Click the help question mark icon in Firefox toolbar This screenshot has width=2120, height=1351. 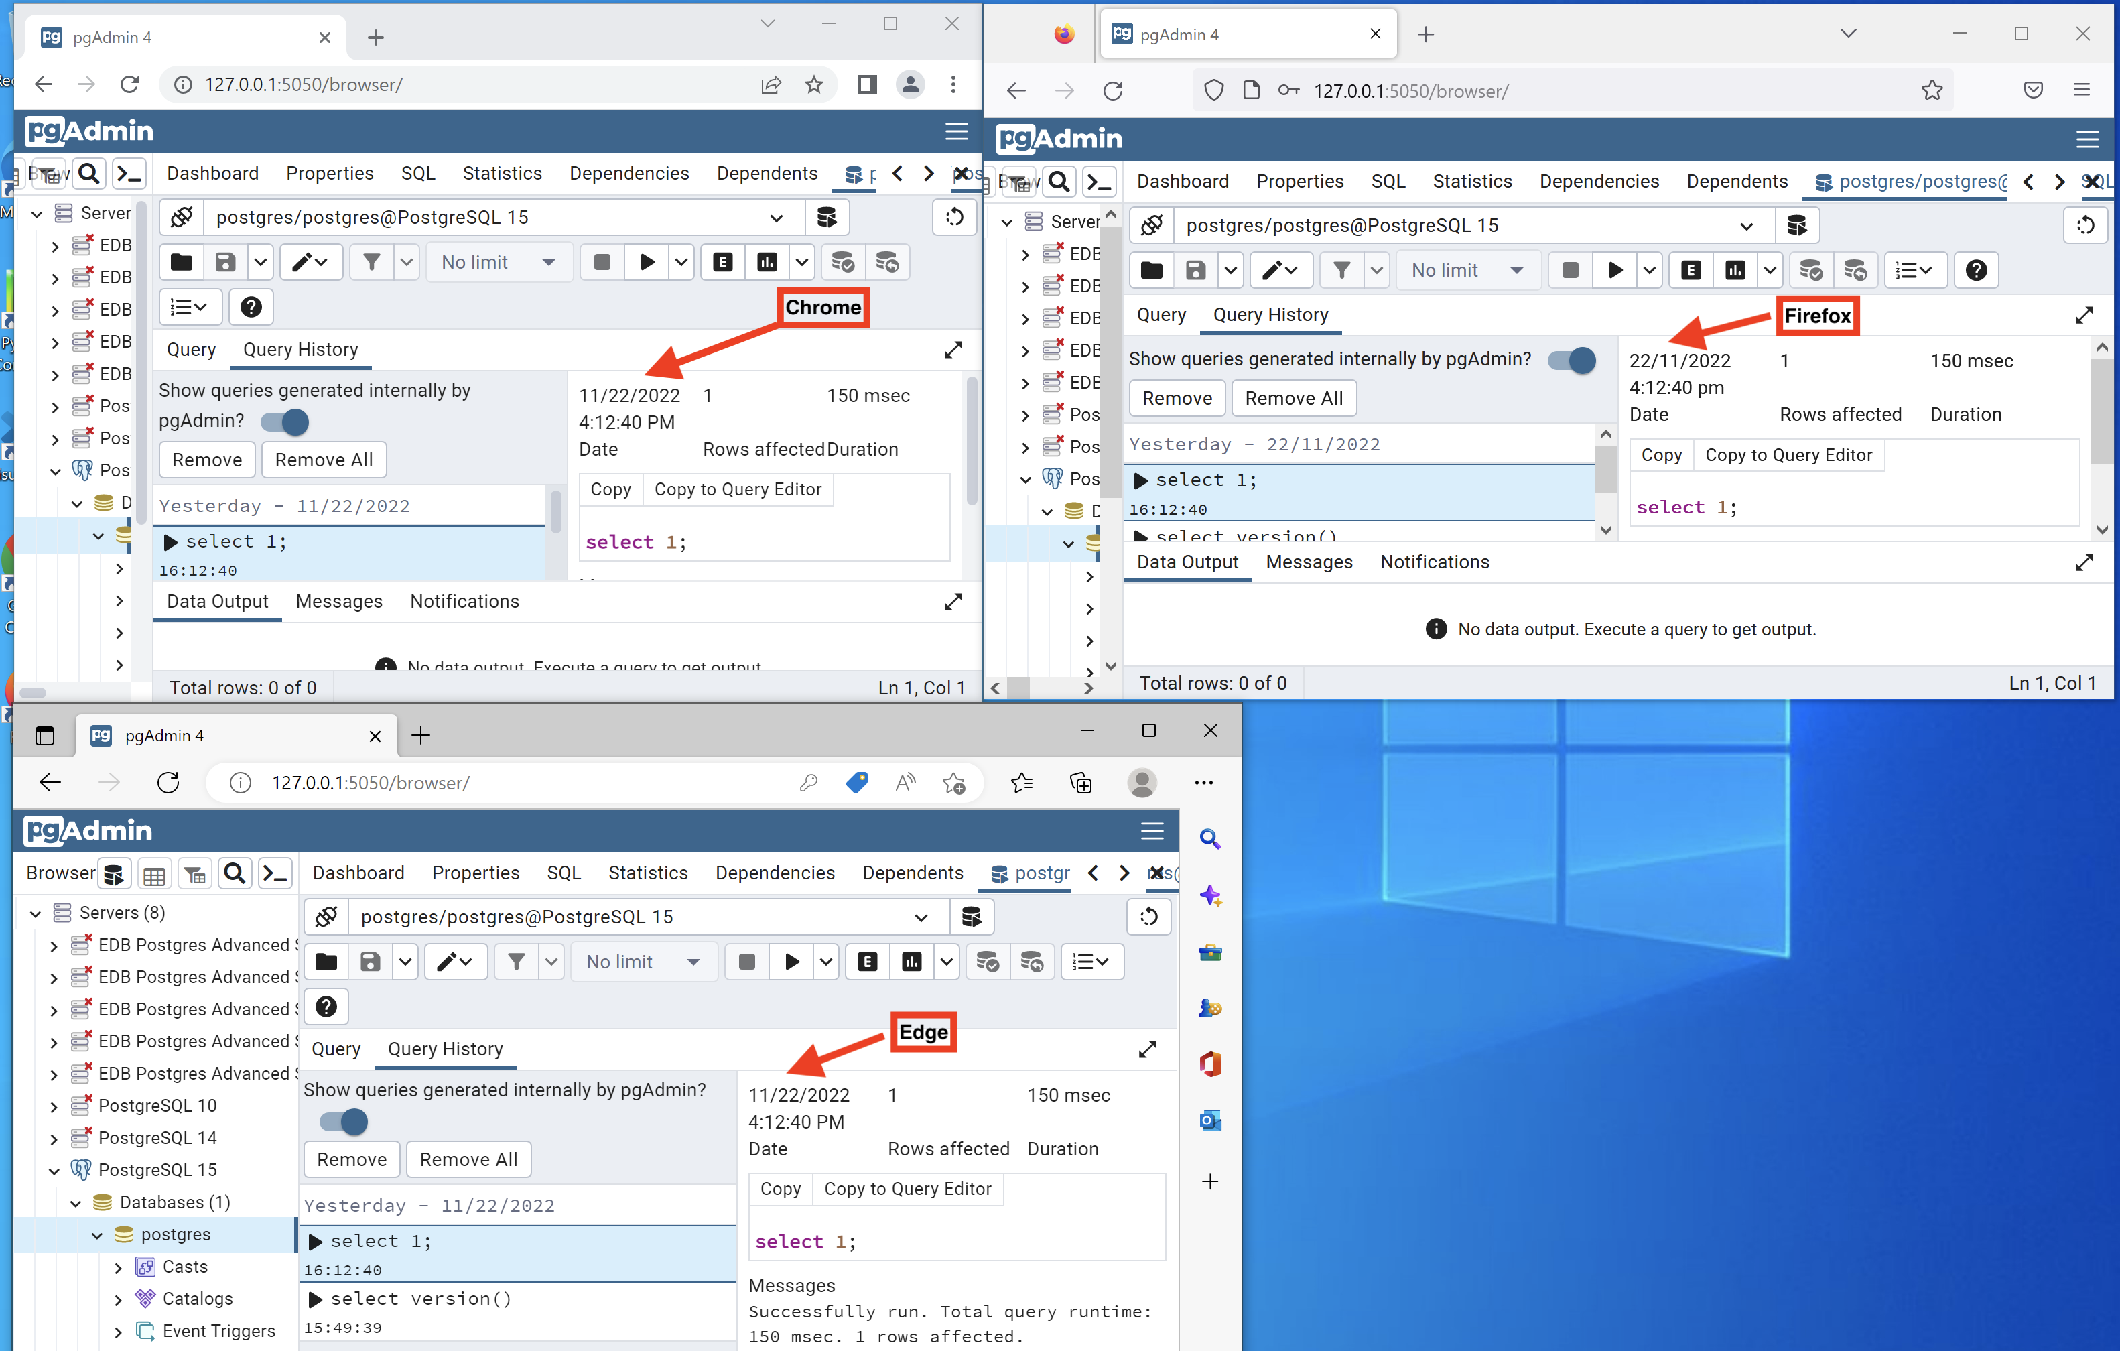pyautogui.click(x=1976, y=270)
